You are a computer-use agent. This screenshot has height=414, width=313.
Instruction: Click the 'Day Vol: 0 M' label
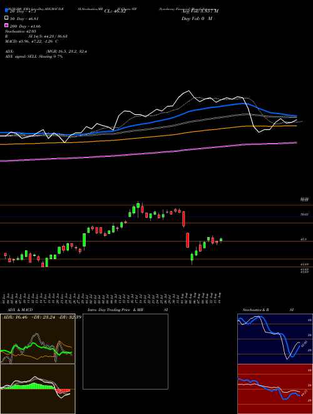point(197,18)
